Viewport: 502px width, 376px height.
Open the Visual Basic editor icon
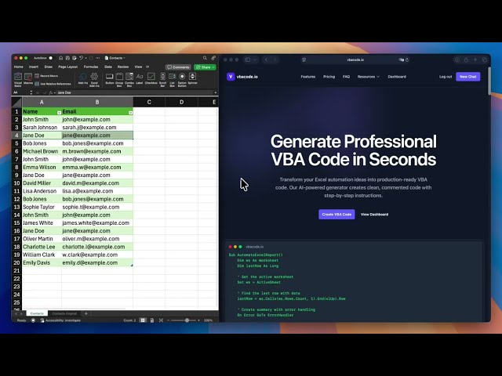[x=18, y=77]
